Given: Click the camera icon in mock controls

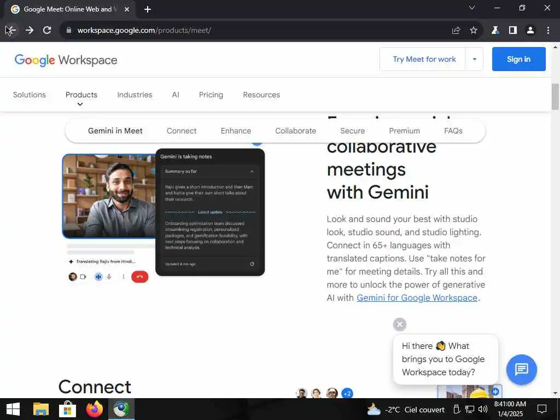Looking at the screenshot, I should pyautogui.click(x=83, y=277).
